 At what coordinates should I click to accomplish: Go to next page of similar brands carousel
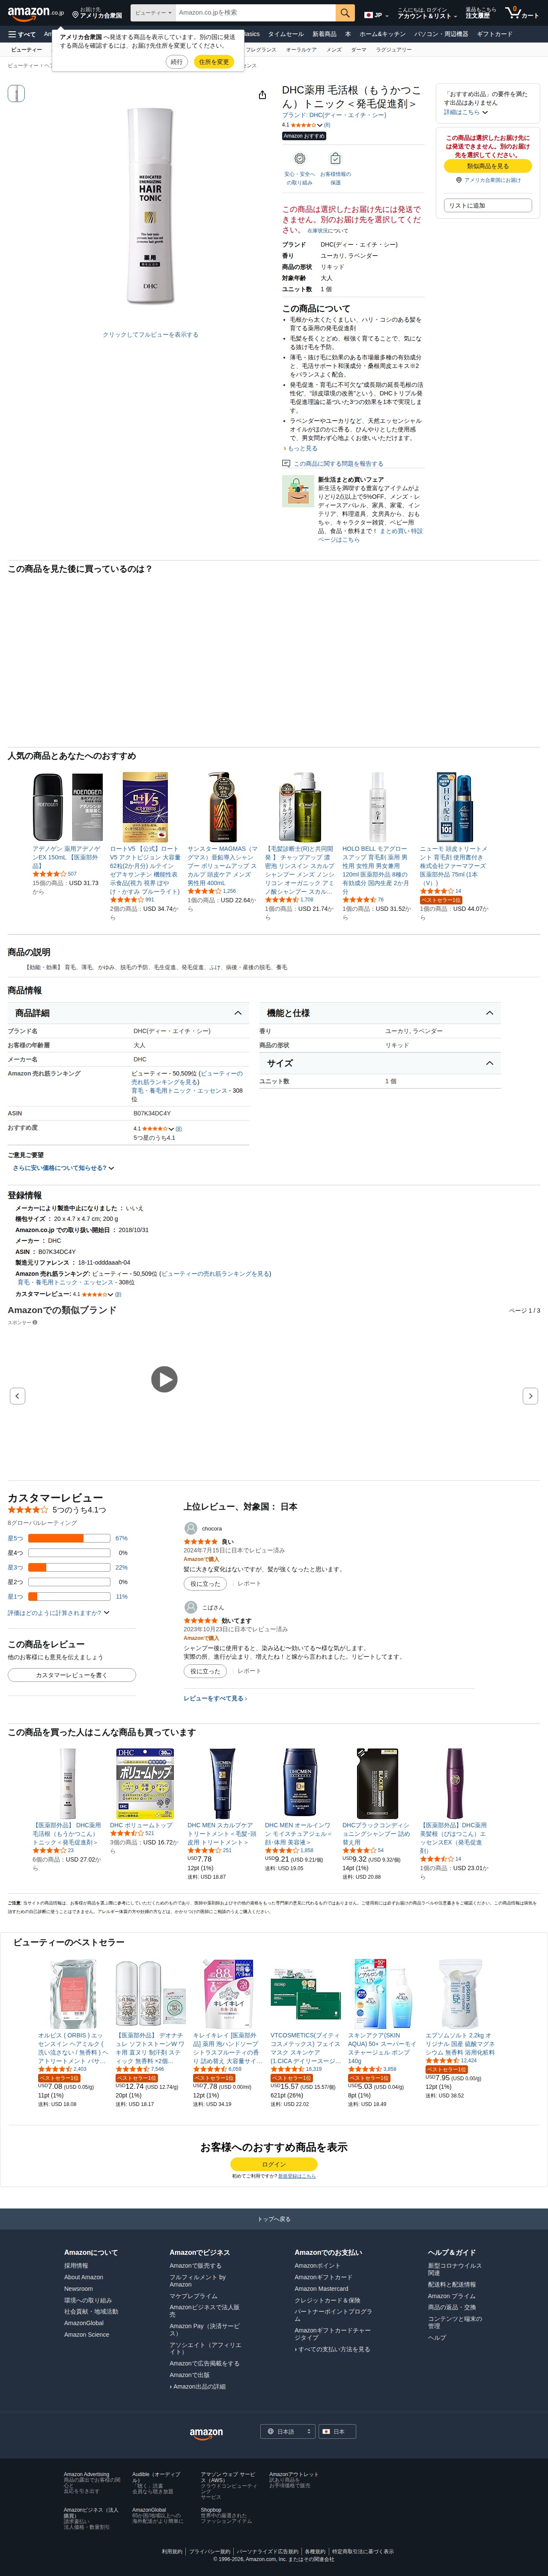[530, 1396]
